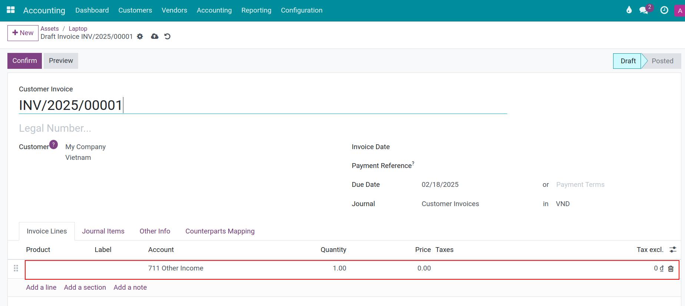Go to Laptop breadcrumb link
The image size is (685, 306).
(x=78, y=28)
